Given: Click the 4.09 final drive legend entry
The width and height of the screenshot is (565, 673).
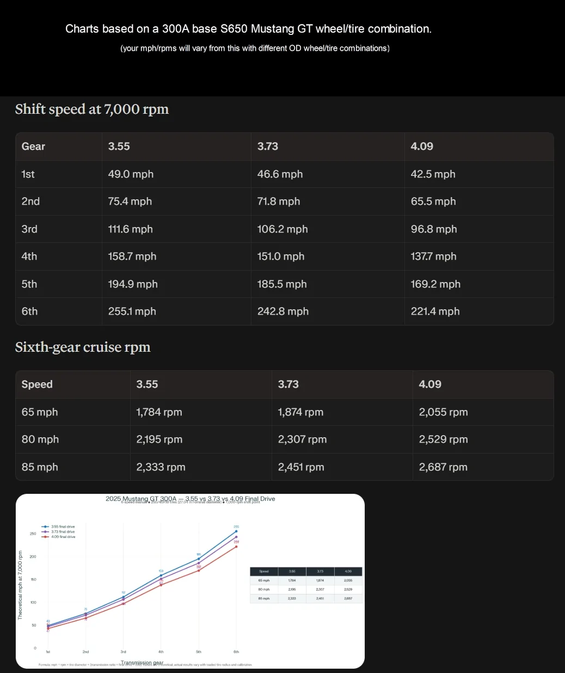Looking at the screenshot, I should [59, 537].
